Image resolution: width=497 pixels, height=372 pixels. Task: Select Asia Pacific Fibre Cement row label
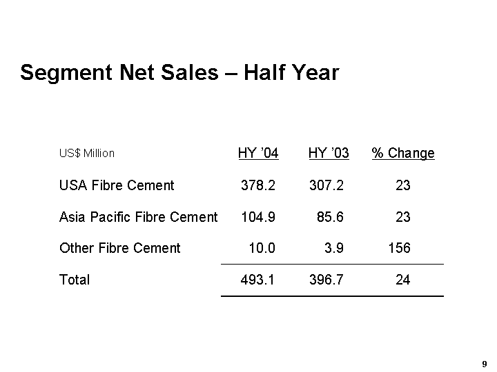[x=138, y=217]
